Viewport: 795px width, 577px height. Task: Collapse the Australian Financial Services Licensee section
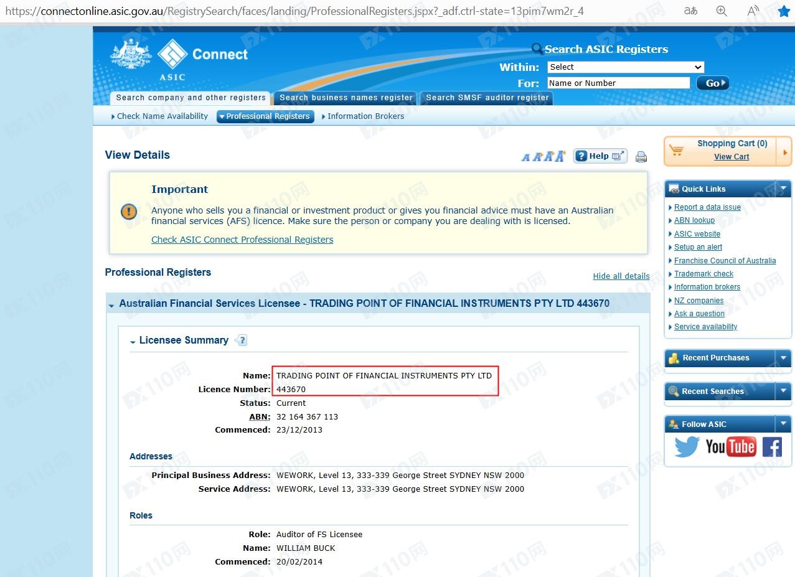[111, 305]
